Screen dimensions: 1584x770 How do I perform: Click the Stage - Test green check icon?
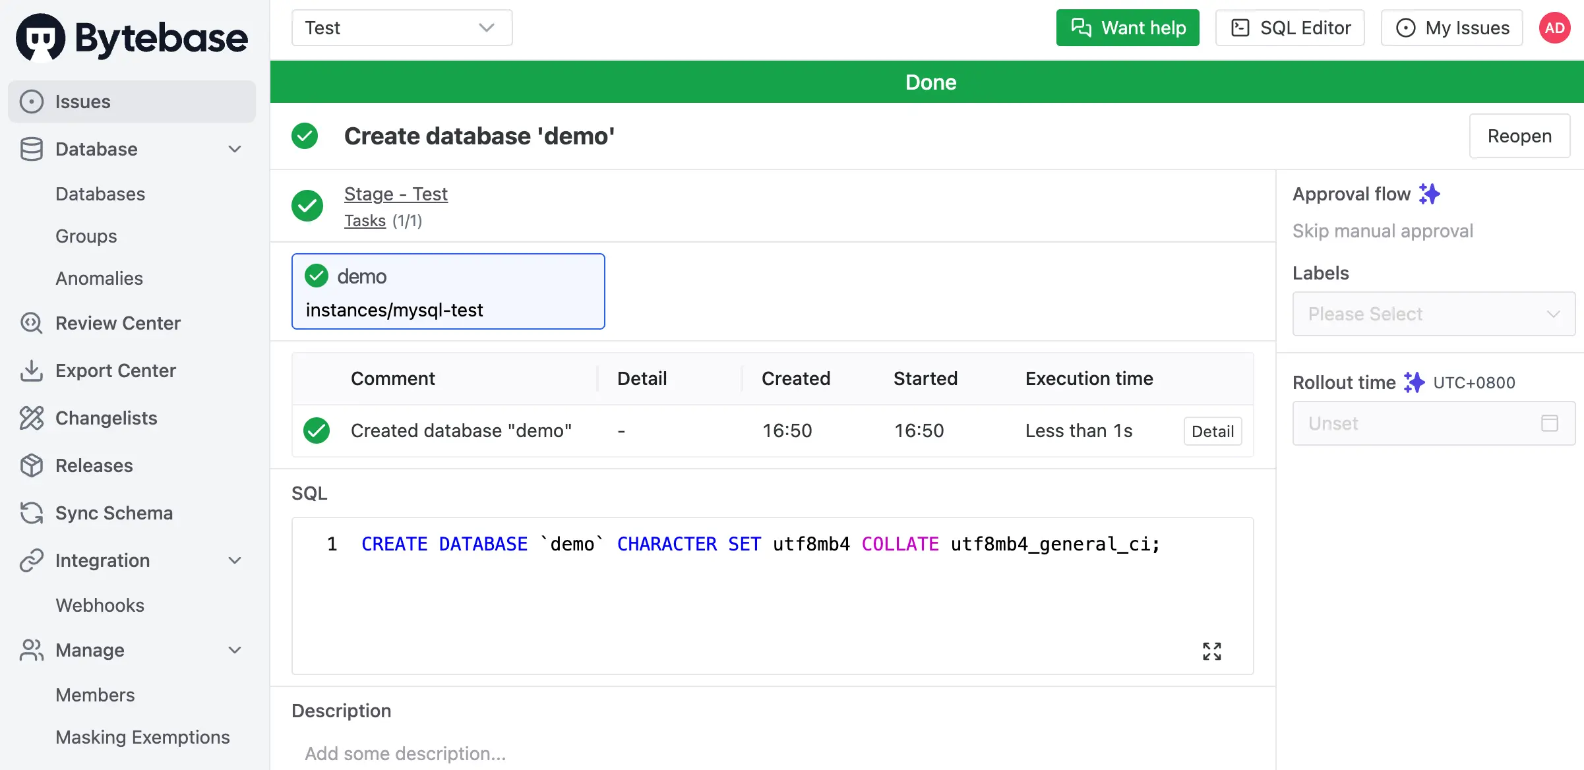[x=307, y=206]
